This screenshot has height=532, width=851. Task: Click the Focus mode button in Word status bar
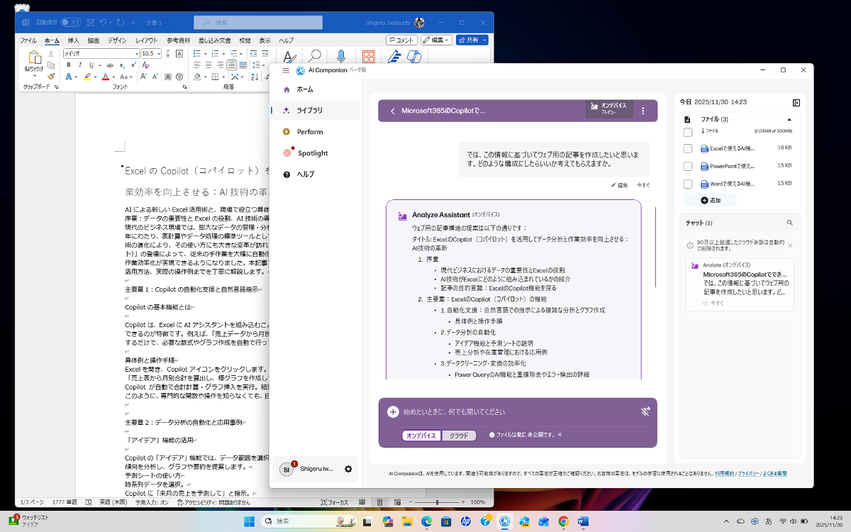tap(333, 501)
